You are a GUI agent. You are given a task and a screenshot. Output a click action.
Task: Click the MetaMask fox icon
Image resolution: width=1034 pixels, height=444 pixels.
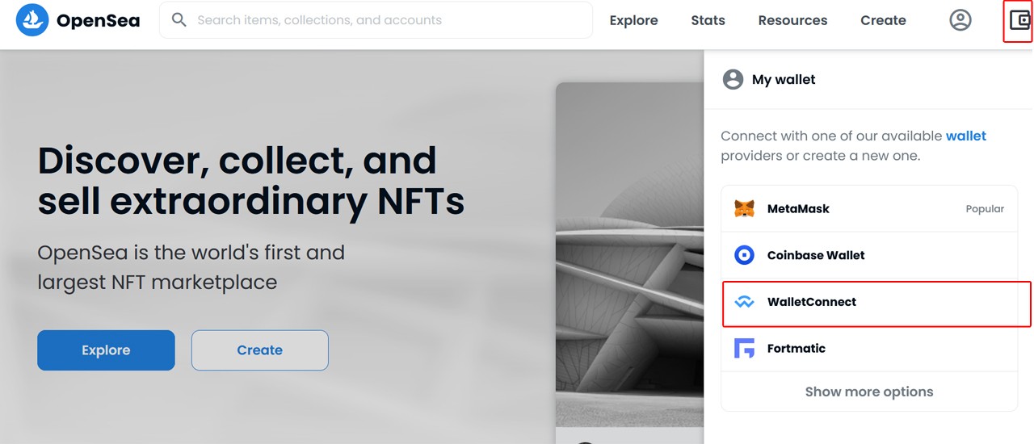click(744, 209)
